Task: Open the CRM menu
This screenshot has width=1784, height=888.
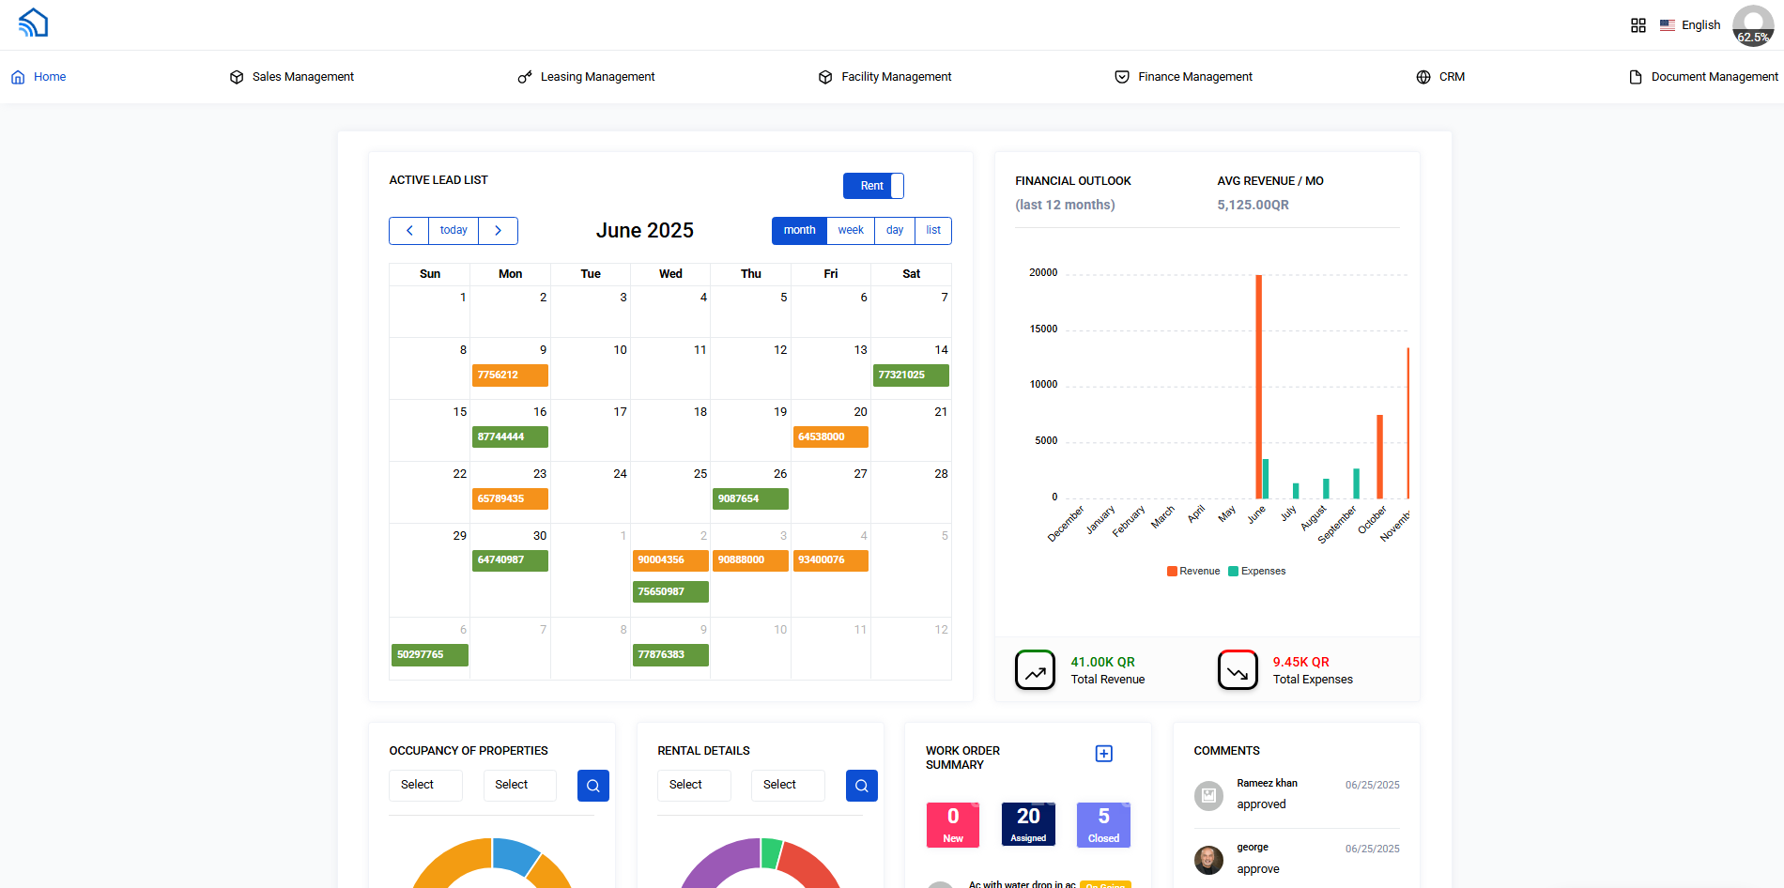Action: point(1440,77)
